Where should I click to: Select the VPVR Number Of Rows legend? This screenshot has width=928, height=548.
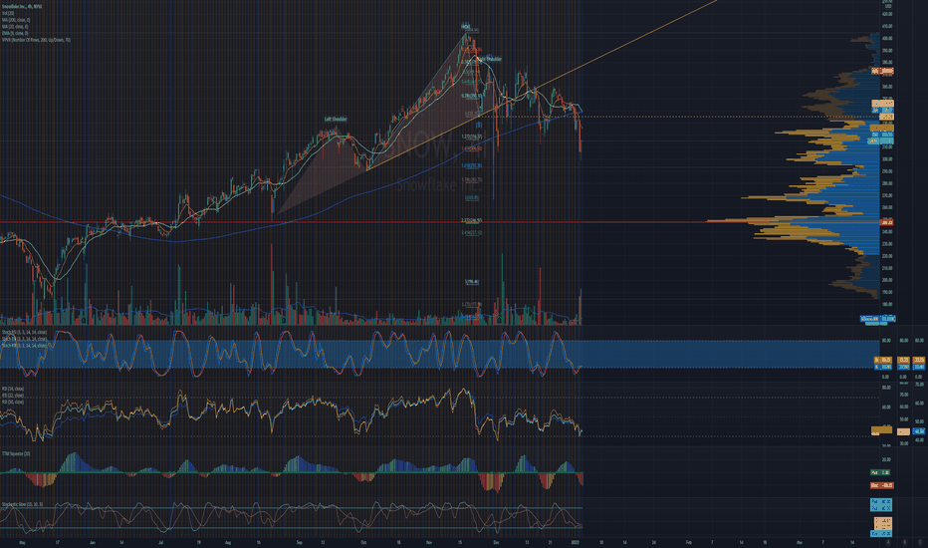click(36, 40)
